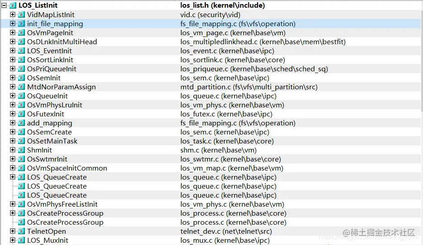Image resolution: width=423 pixels, height=245 pixels.
Task: Expand the VidMapListInit node
Action: tap(12, 14)
